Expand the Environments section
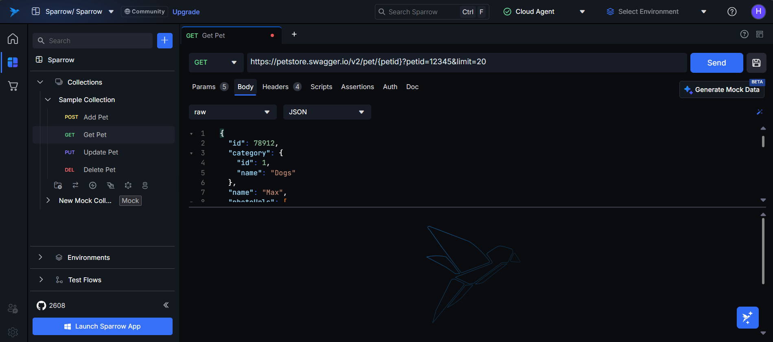The image size is (773, 342). [x=40, y=257]
